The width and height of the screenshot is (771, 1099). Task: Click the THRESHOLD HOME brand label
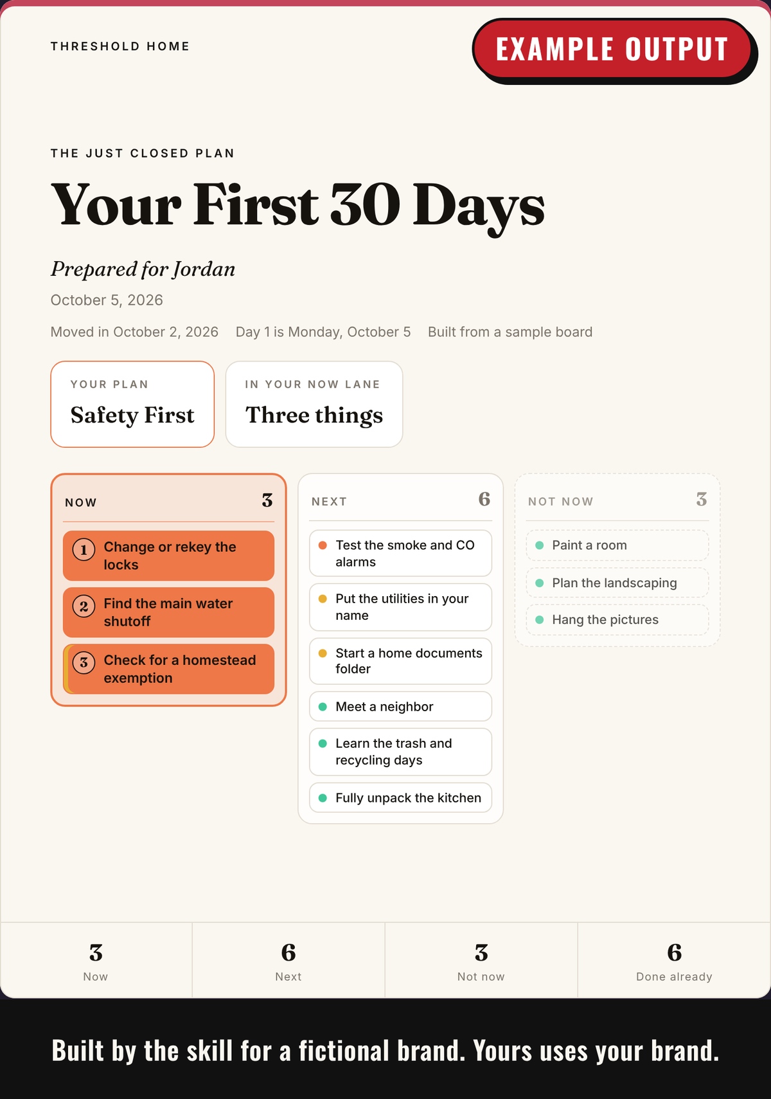pos(120,46)
